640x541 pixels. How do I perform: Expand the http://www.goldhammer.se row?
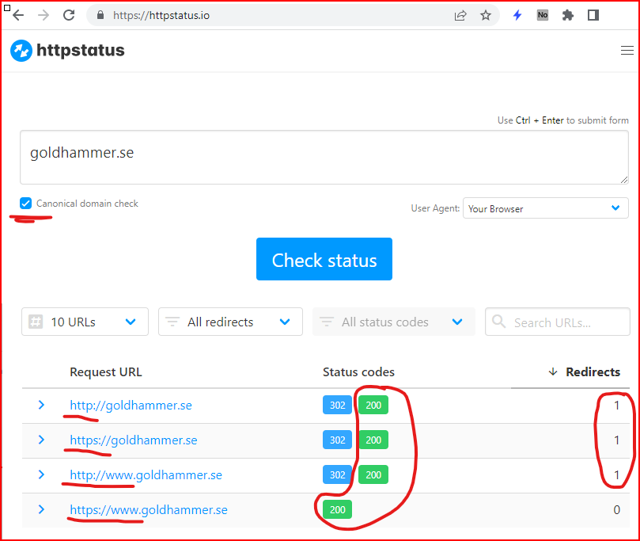point(41,474)
